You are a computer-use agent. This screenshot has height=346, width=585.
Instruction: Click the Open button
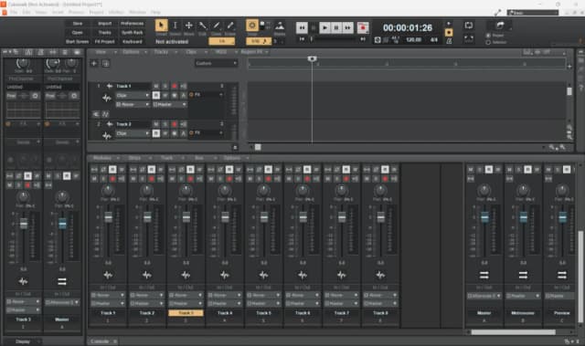pyautogui.click(x=77, y=32)
